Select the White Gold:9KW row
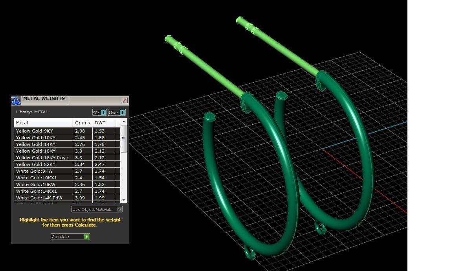Image resolution: width=453 pixels, height=271 pixels. click(x=67, y=171)
